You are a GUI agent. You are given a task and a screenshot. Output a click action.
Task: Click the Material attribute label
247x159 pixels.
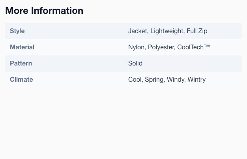22,47
